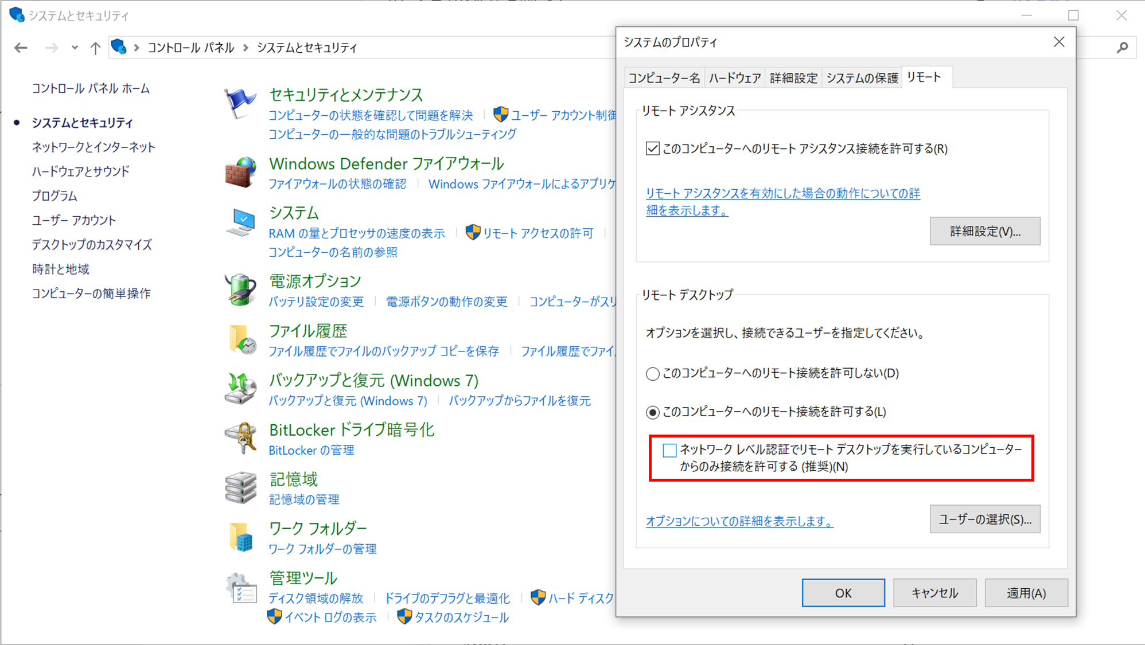Screen dimensions: 1145x645
Task: Select the Allow remote connections radio button
Action: pyautogui.click(x=652, y=412)
